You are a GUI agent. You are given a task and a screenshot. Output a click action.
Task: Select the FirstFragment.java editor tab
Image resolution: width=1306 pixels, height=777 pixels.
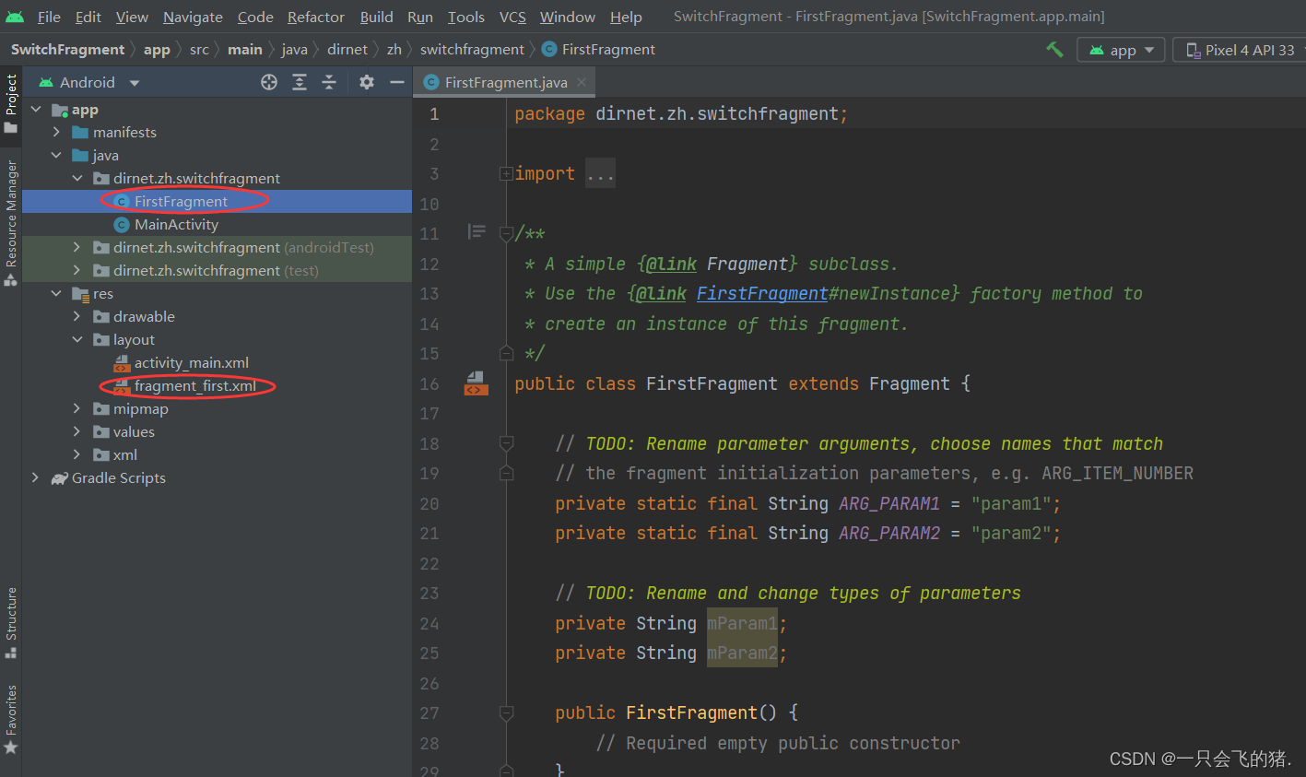click(x=504, y=82)
